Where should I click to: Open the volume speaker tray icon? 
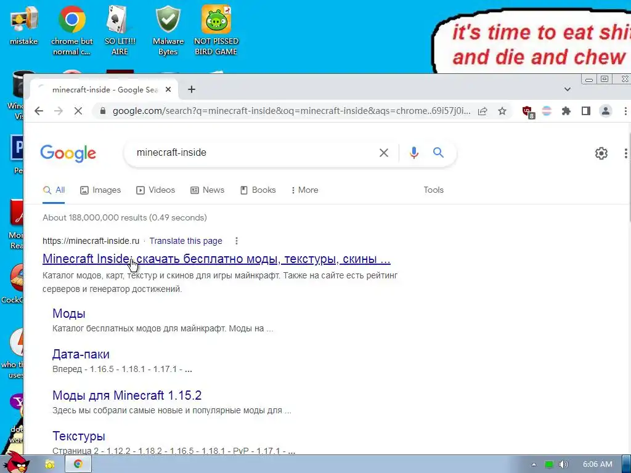[x=564, y=464]
